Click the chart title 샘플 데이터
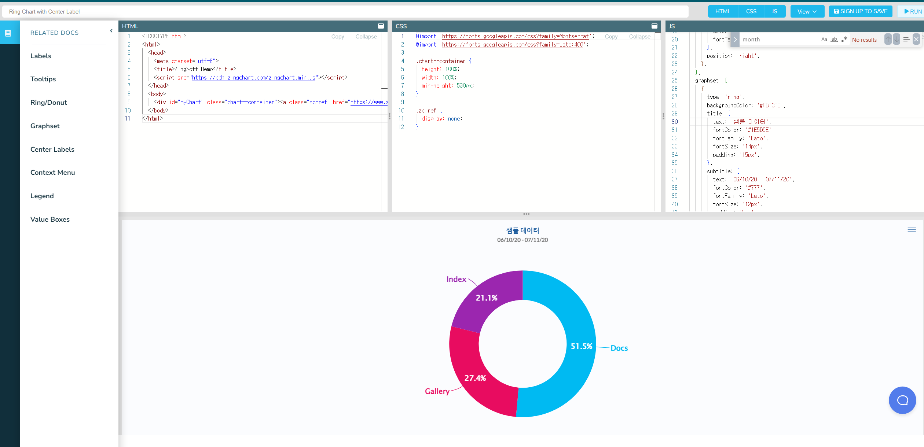The height and width of the screenshot is (447, 924). [522, 230]
